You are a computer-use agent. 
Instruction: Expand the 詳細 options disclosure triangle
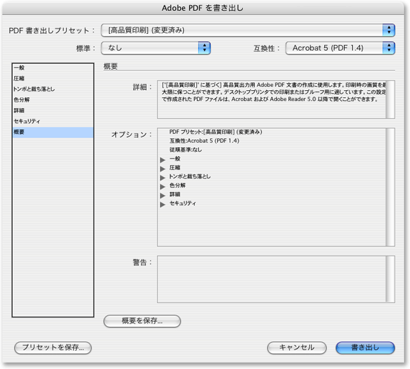[163, 195]
